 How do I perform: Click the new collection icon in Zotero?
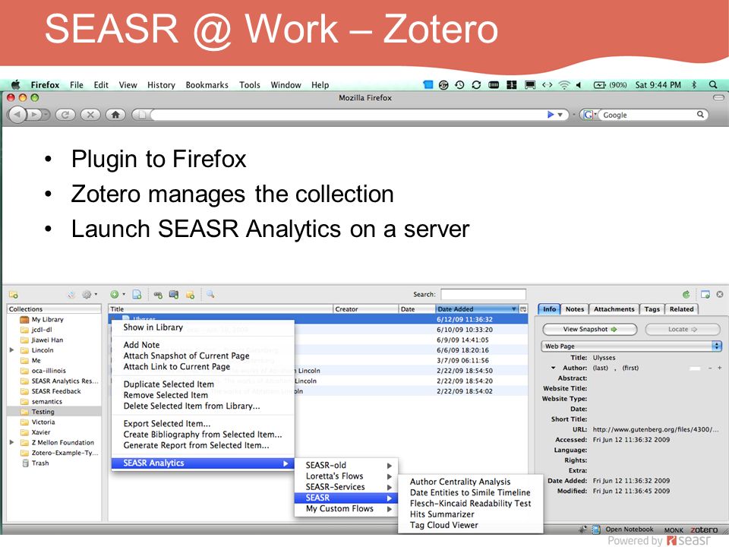coord(14,295)
